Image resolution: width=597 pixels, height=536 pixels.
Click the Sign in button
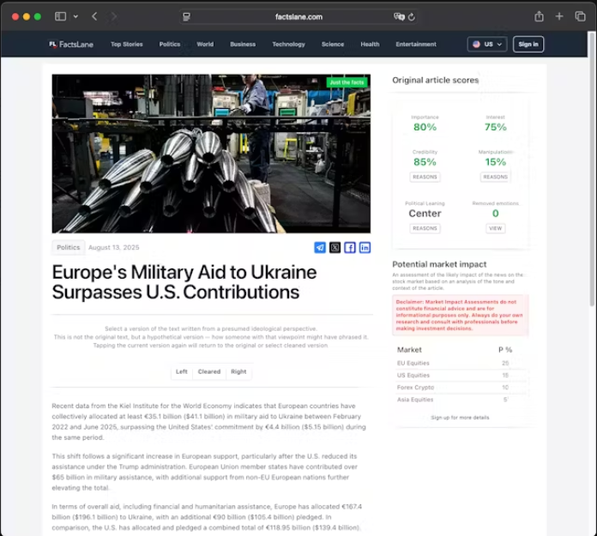click(528, 44)
